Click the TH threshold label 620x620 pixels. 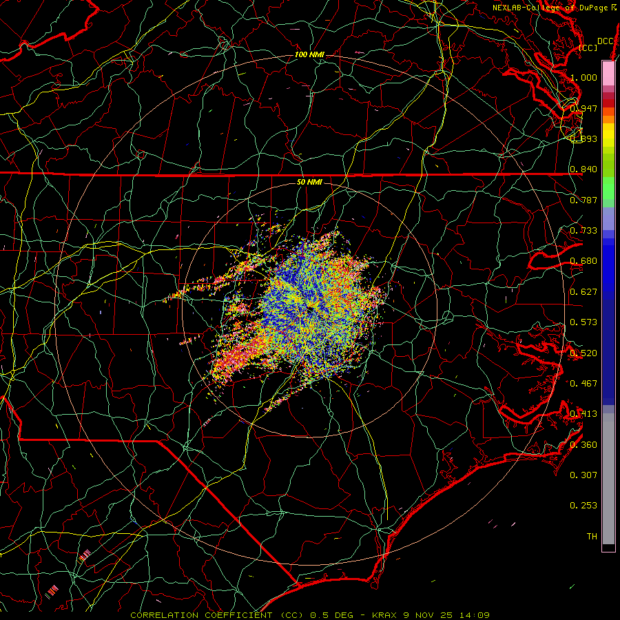(592, 537)
